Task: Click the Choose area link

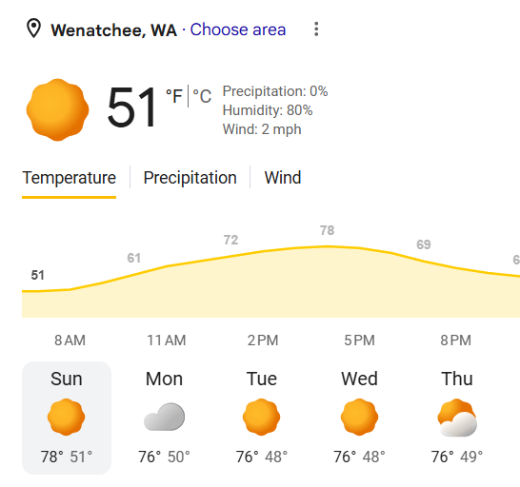Action: [238, 29]
